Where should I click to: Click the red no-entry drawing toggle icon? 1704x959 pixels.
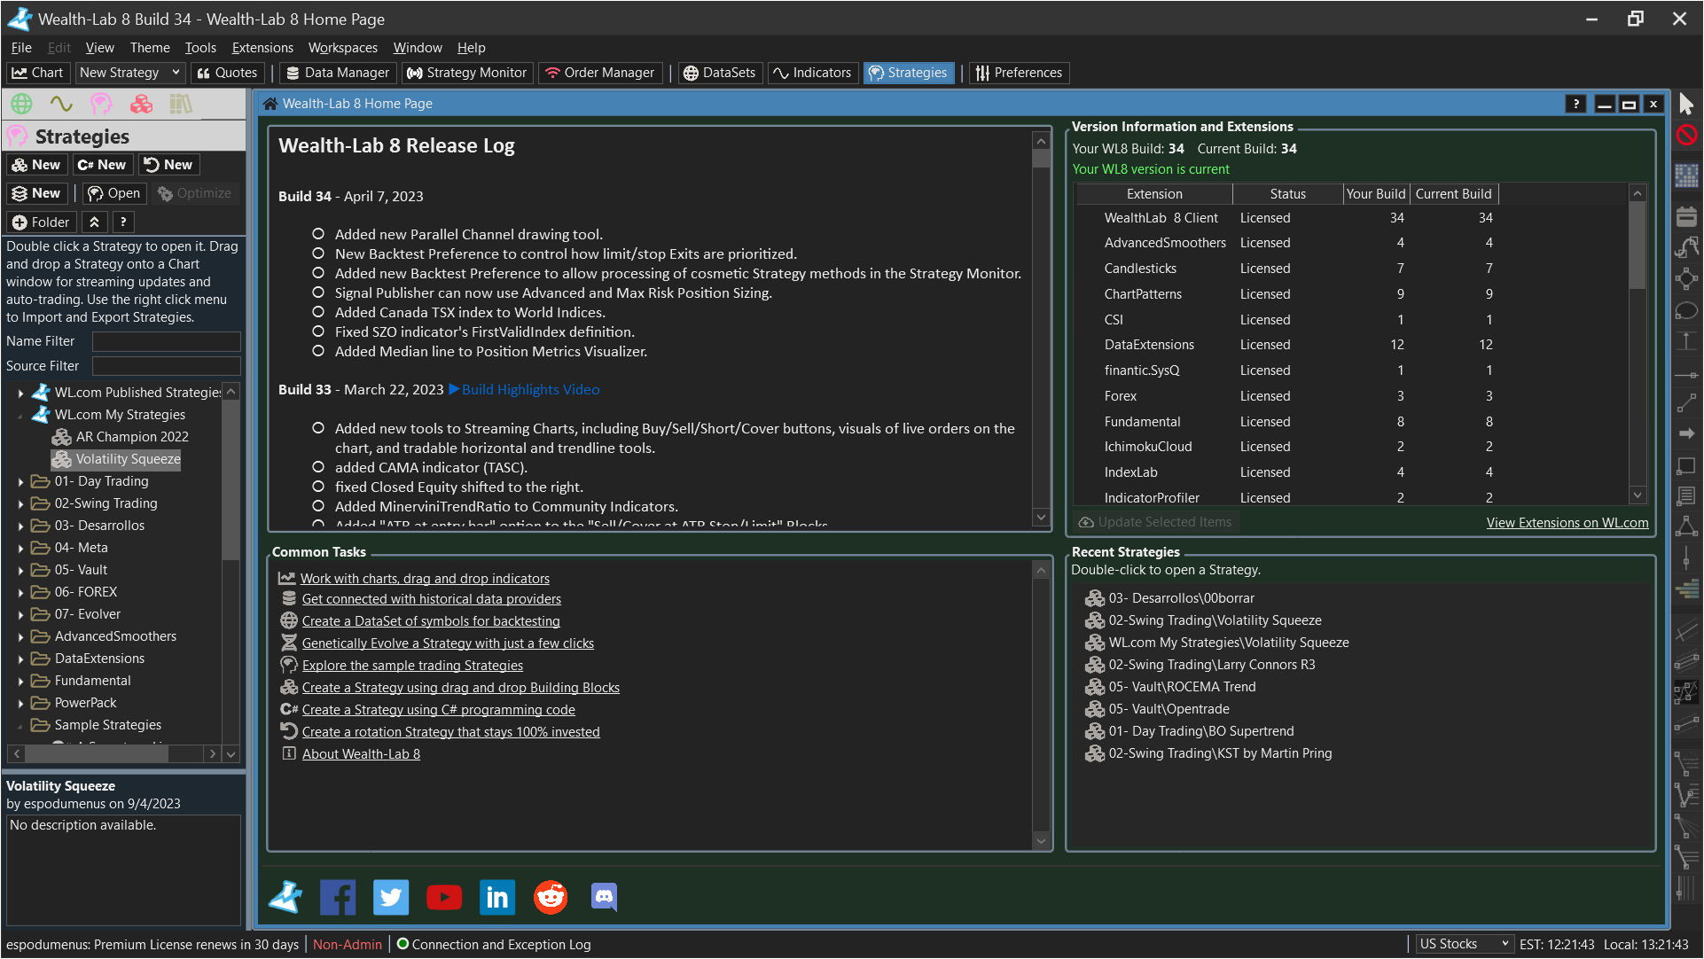[x=1686, y=136]
